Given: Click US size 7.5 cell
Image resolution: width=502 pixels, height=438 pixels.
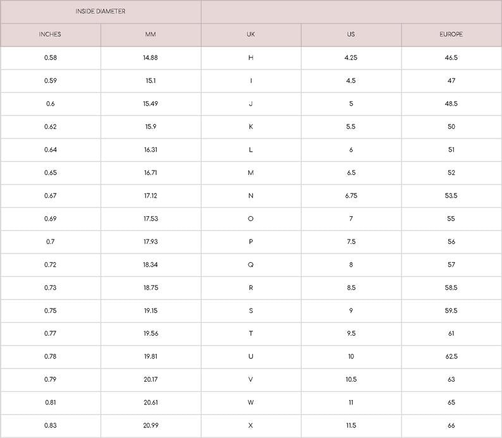Looking at the screenshot, I should (x=351, y=242).
